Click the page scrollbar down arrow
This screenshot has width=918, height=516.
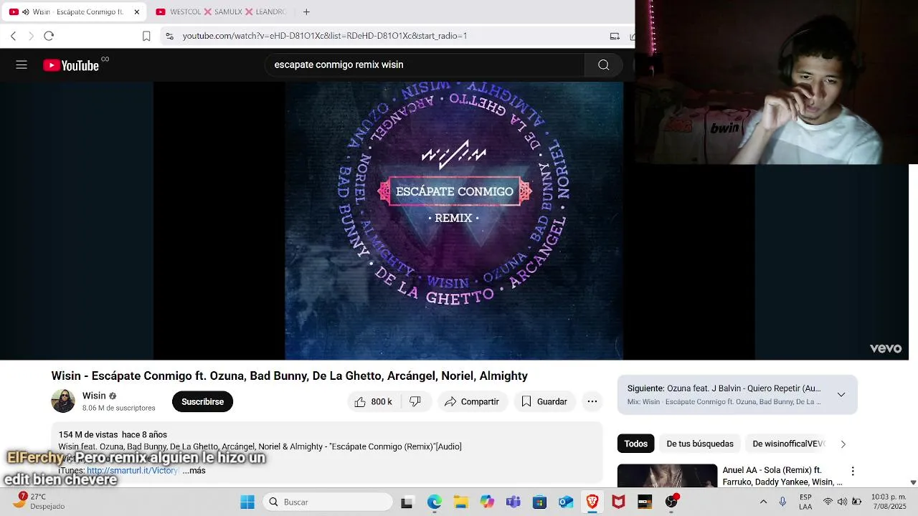[x=913, y=482]
